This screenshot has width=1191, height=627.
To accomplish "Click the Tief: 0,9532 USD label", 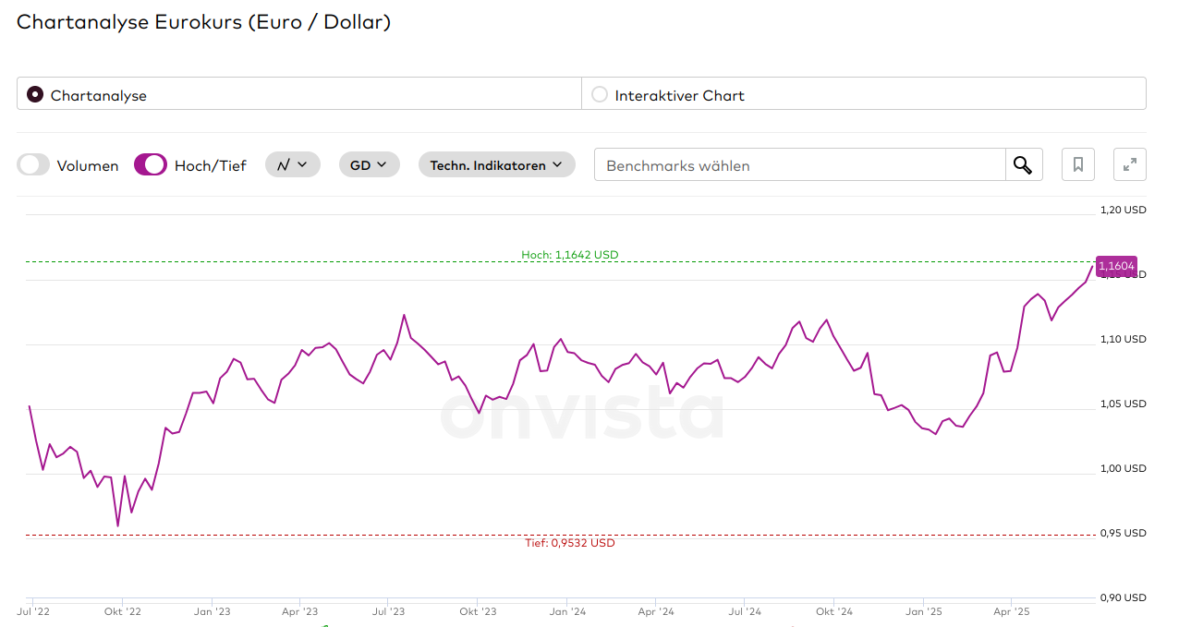I will 569,543.
